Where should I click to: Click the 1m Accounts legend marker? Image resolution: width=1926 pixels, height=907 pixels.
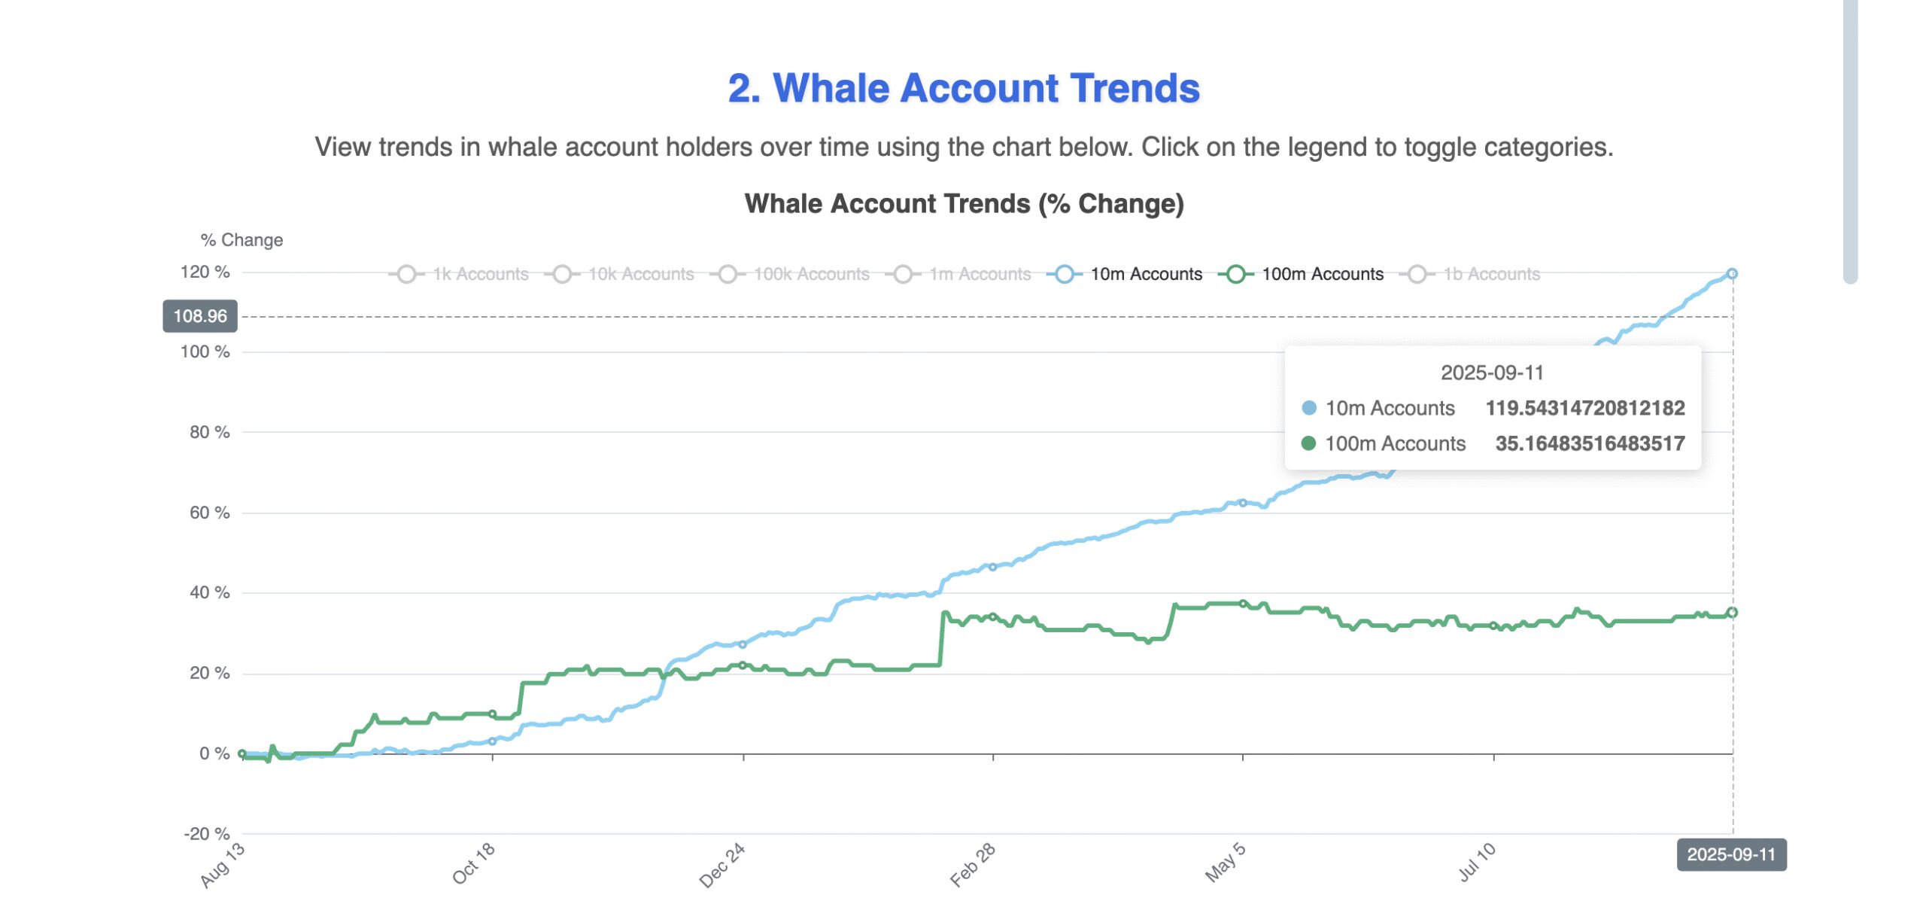click(x=904, y=273)
